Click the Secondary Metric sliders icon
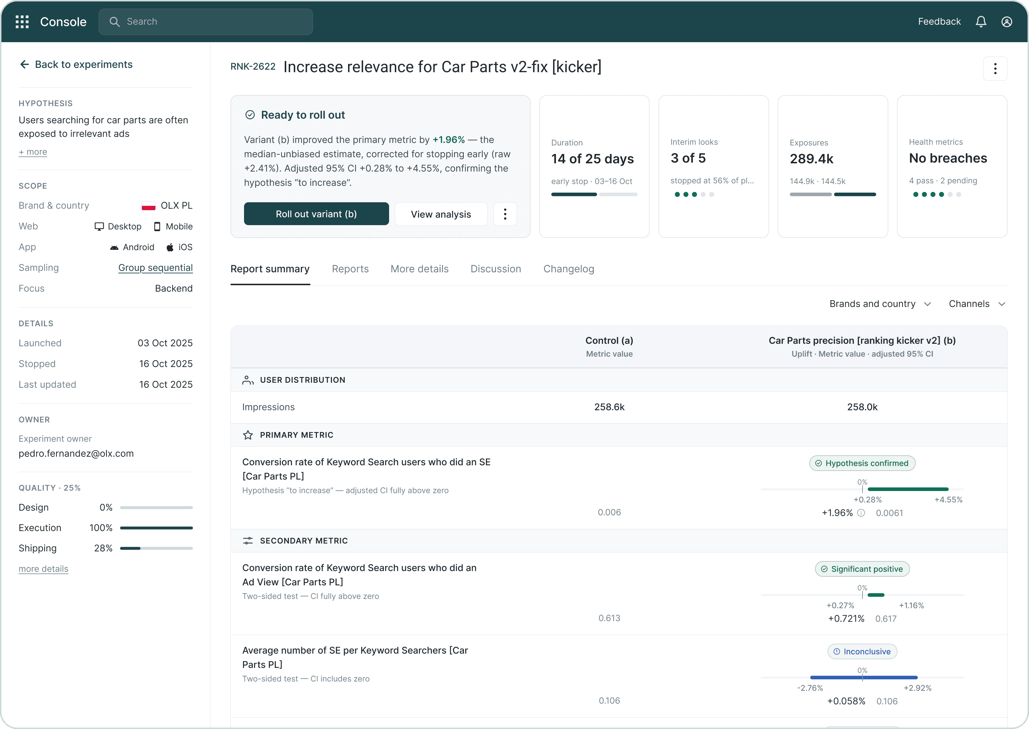Viewport: 1029px width, 729px height. (x=248, y=540)
